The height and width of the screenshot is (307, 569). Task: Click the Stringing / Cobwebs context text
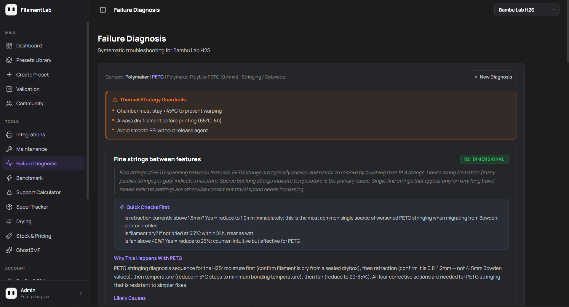click(263, 77)
